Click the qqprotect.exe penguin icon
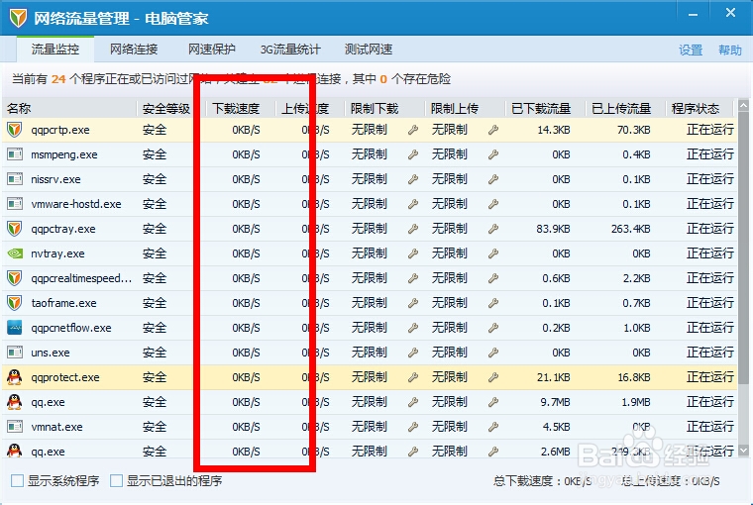753x505 pixels. 15,377
